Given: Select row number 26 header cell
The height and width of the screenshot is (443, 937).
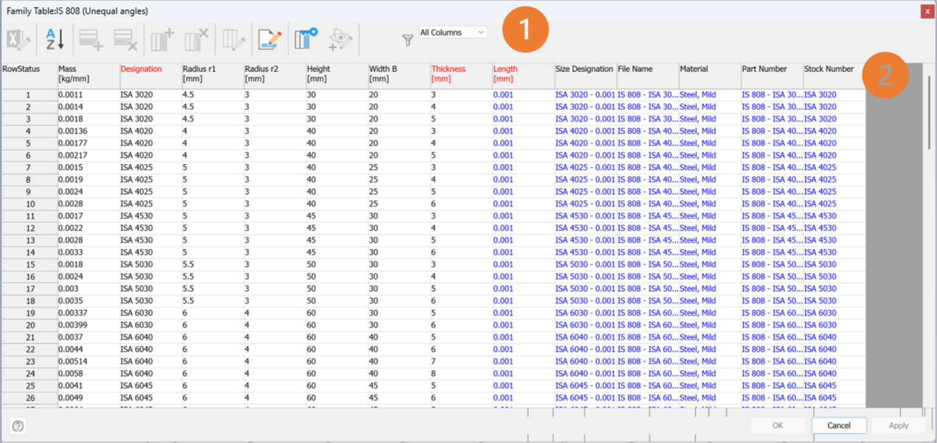Looking at the screenshot, I should click(x=29, y=398).
